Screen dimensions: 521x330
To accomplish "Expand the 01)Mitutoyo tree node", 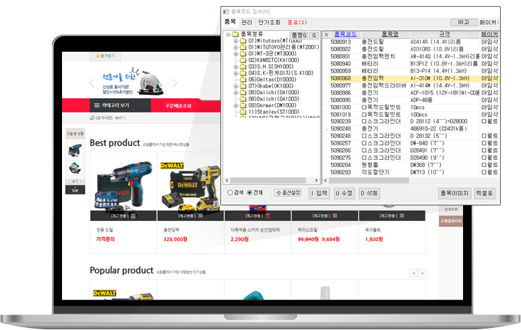I will (236, 41).
